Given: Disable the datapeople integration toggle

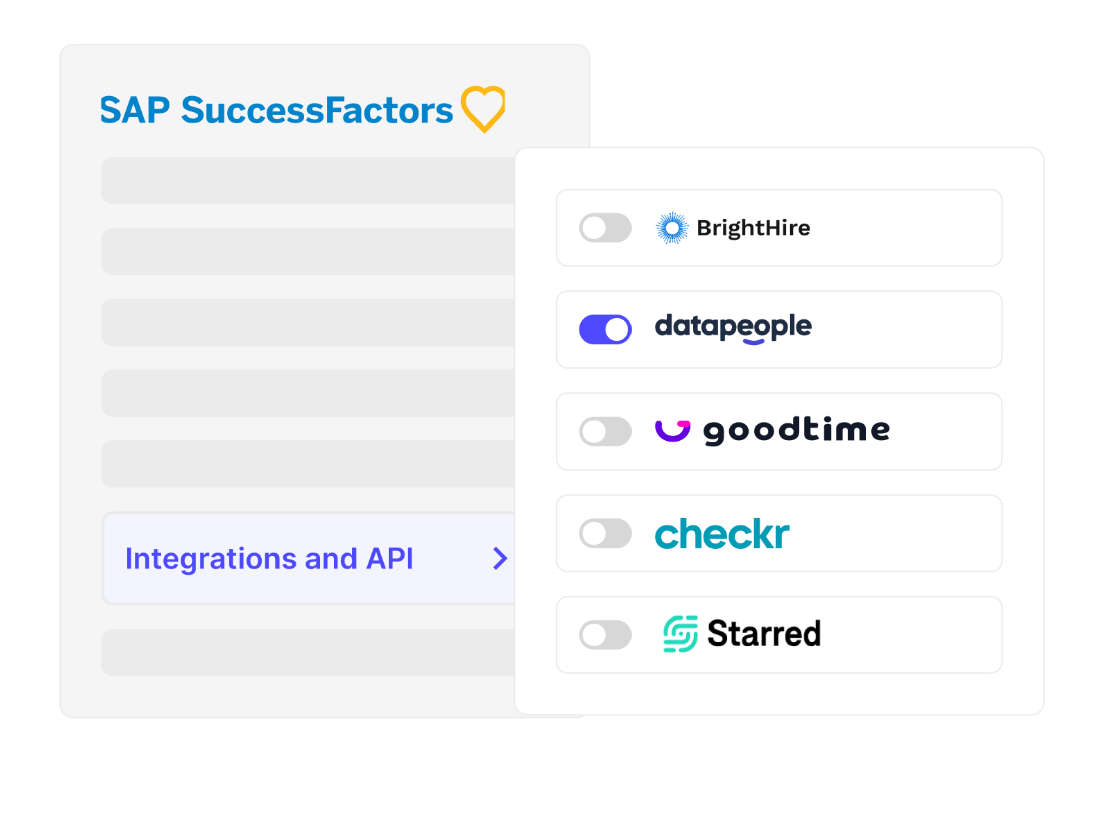Looking at the screenshot, I should 605,329.
